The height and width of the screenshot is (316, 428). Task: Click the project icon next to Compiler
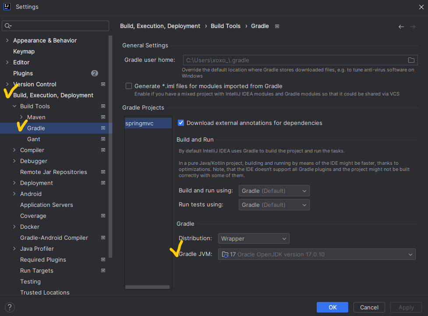click(103, 150)
